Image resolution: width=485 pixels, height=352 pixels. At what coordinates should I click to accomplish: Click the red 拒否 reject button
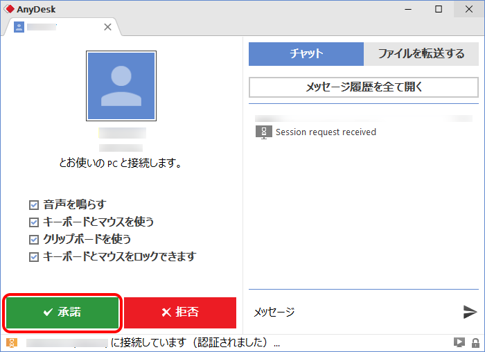tap(180, 313)
